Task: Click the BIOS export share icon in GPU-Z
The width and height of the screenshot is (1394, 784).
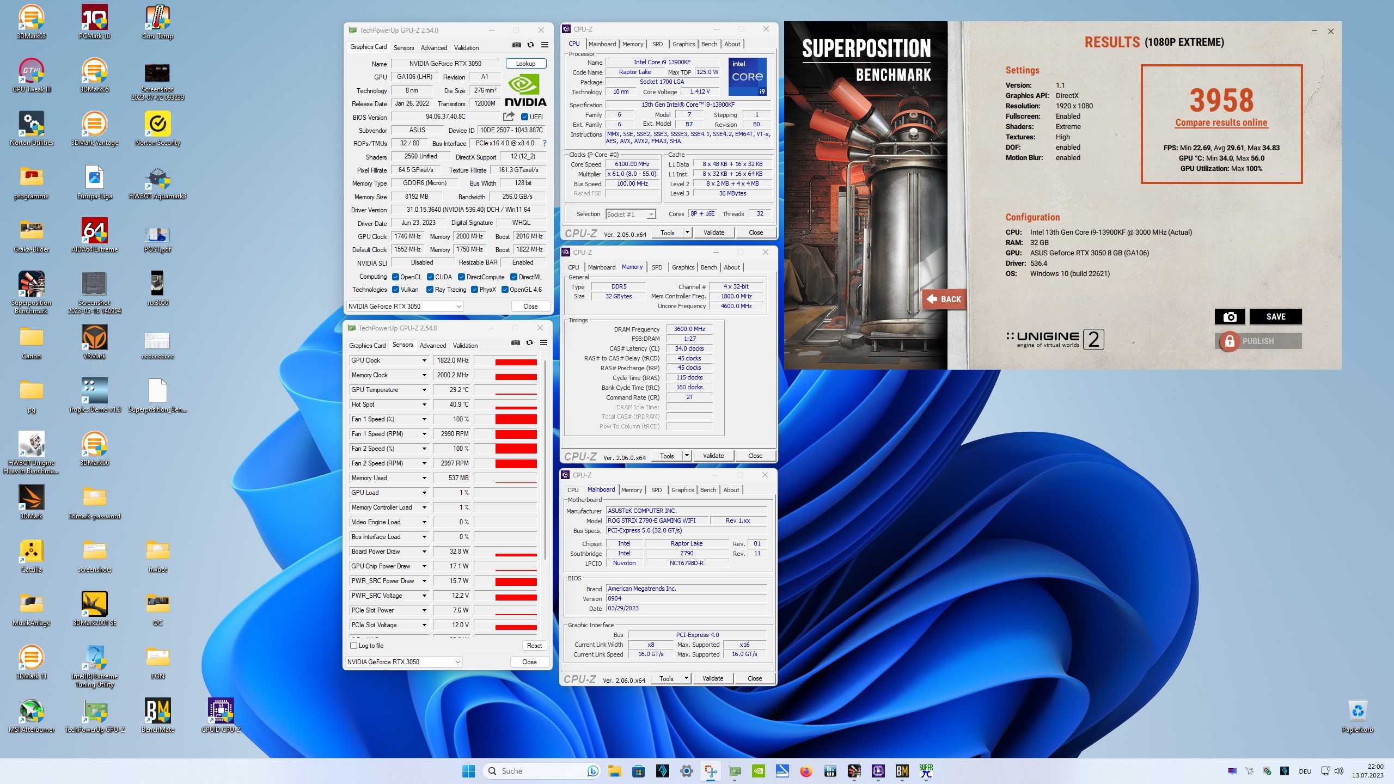Action: [509, 117]
